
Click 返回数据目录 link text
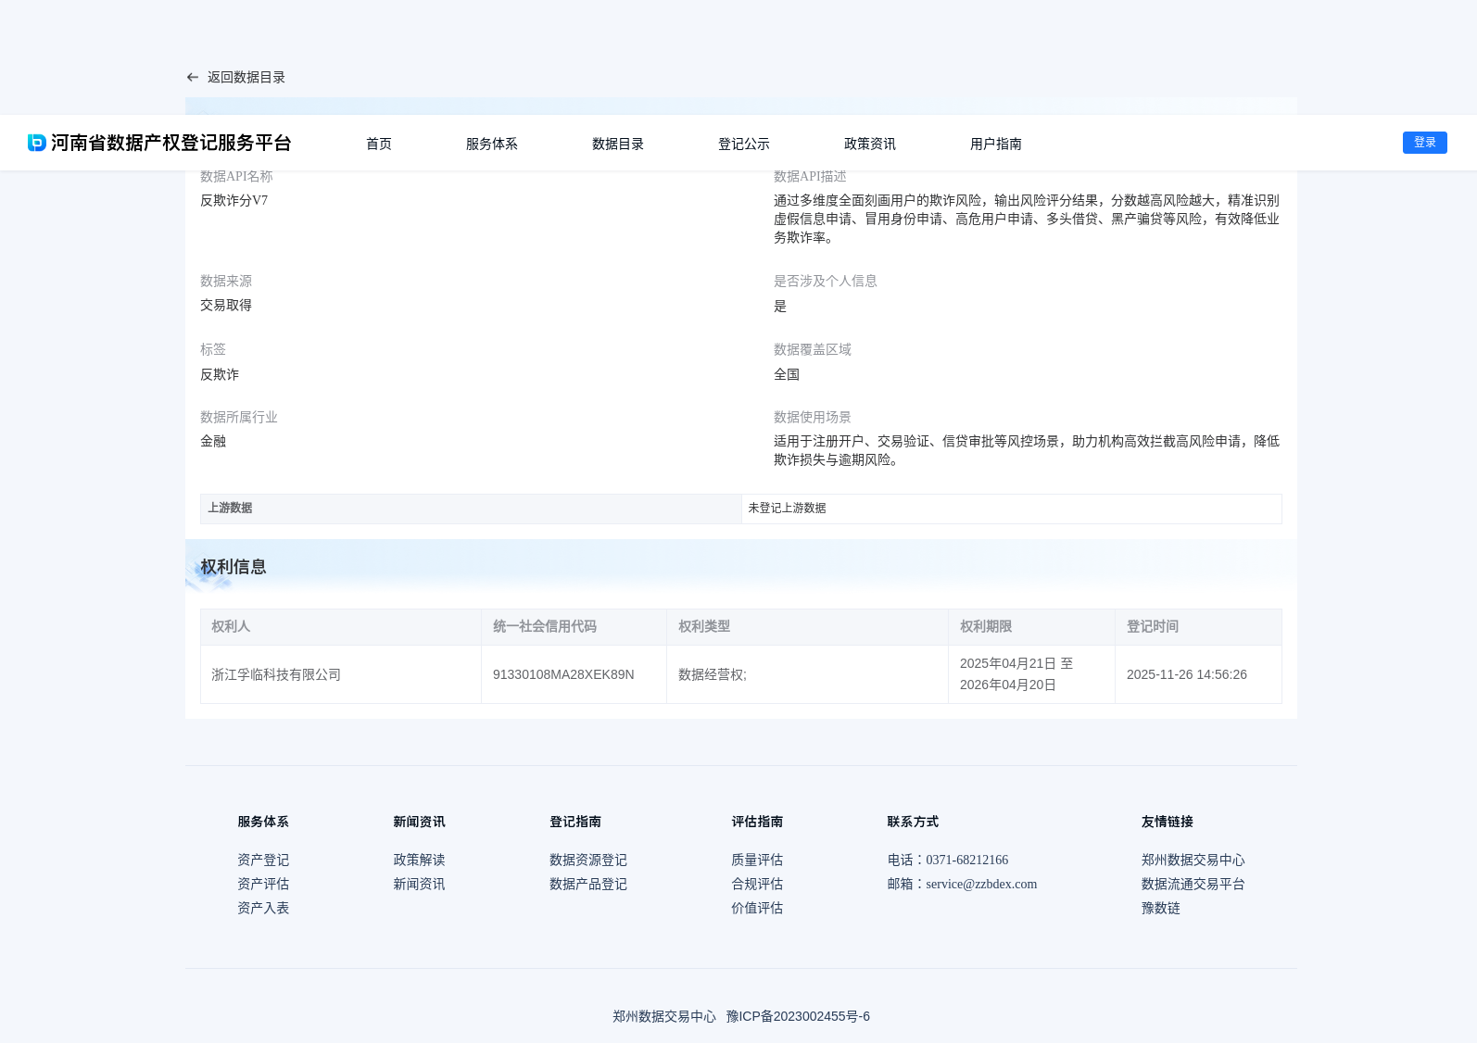(x=246, y=78)
